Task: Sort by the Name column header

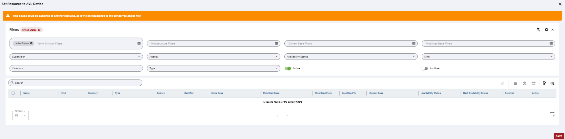Action: point(27,93)
